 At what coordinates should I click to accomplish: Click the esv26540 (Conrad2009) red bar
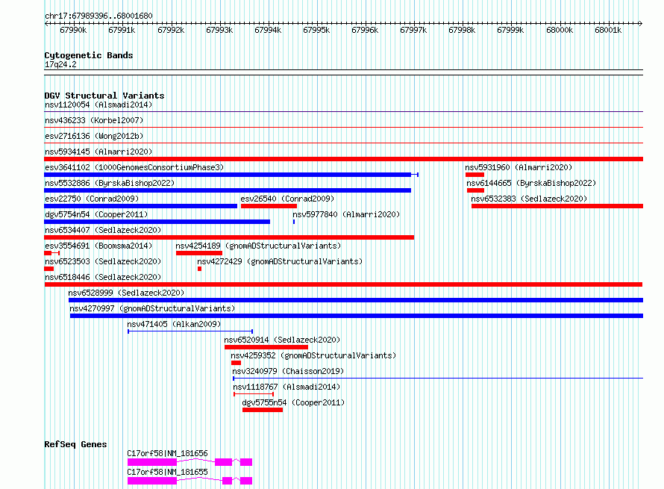pos(269,206)
